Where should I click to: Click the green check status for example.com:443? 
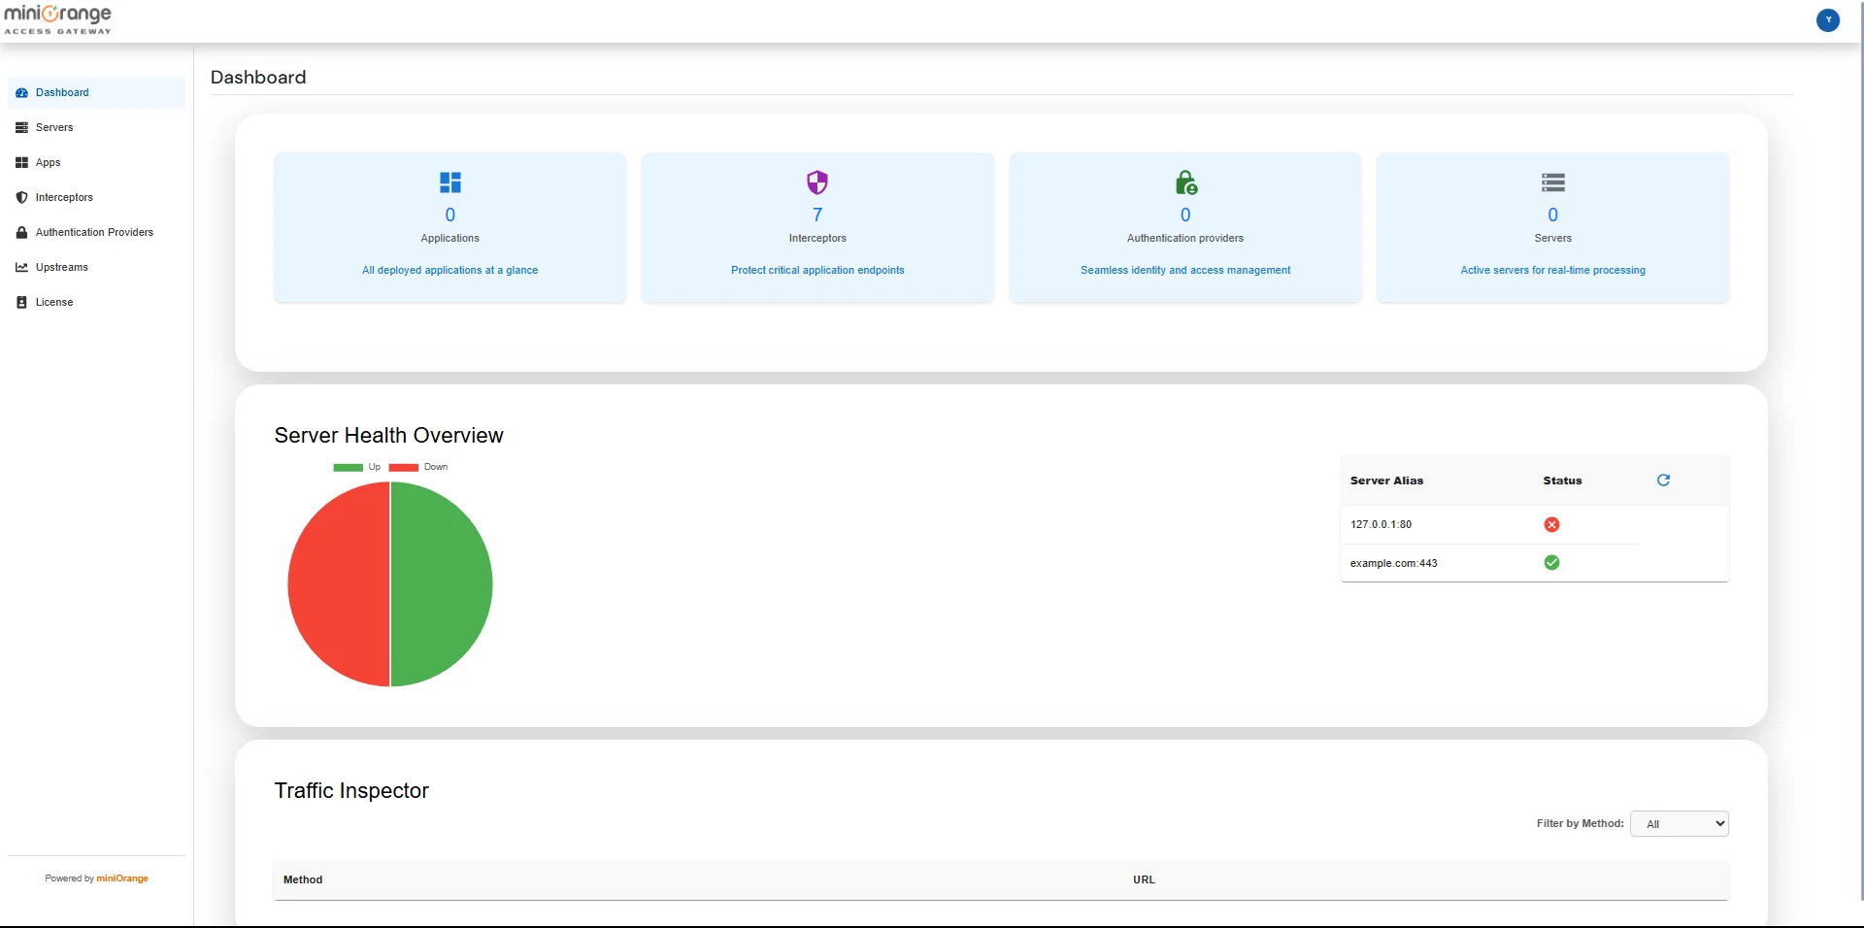[x=1551, y=563]
